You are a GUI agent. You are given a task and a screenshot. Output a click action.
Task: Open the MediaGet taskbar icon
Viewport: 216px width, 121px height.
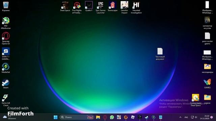tap(154, 117)
